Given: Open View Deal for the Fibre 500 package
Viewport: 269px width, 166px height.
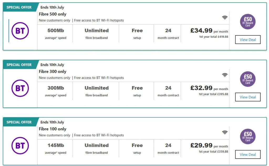Looking at the screenshot, I should click(248, 40).
